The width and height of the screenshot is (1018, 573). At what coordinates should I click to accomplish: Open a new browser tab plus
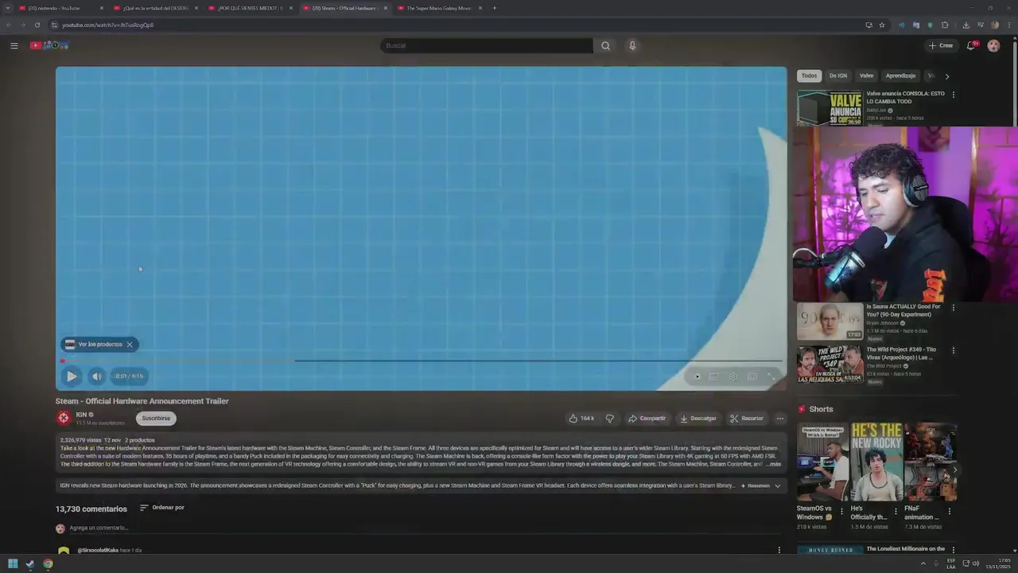(x=494, y=8)
